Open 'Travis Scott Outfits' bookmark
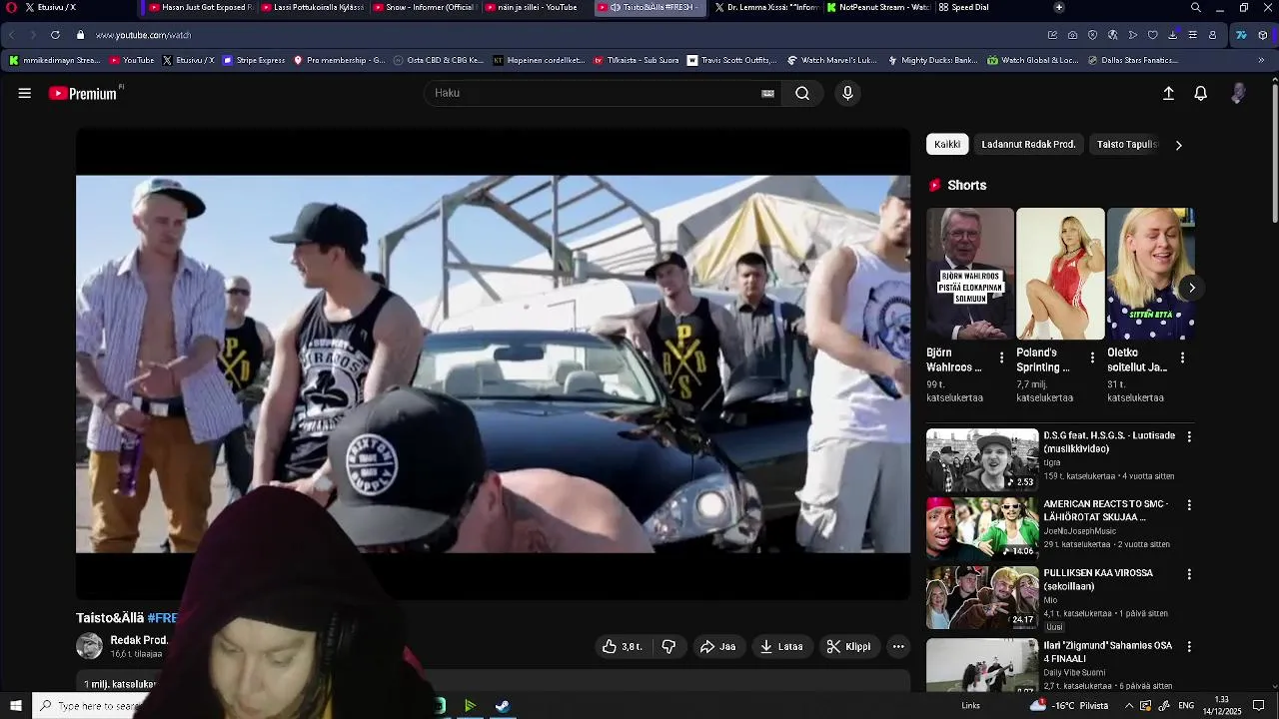The height and width of the screenshot is (719, 1279). point(731,60)
